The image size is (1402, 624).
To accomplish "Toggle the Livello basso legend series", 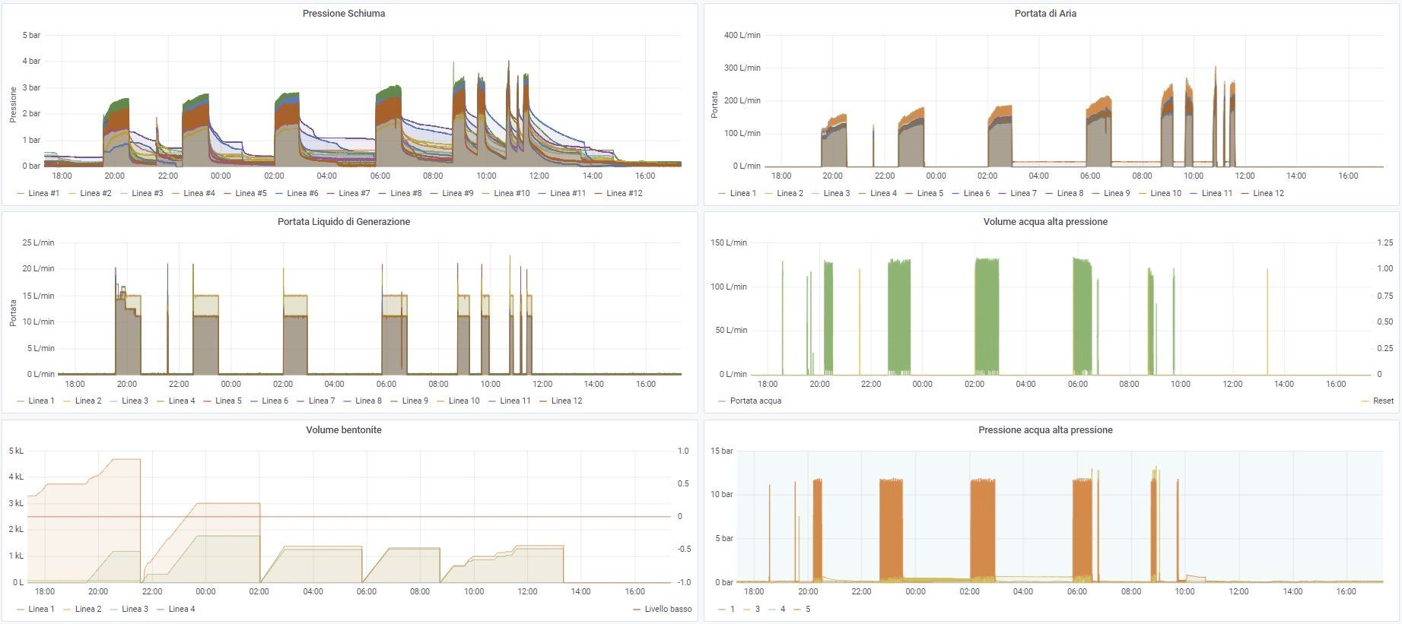I will click(669, 609).
